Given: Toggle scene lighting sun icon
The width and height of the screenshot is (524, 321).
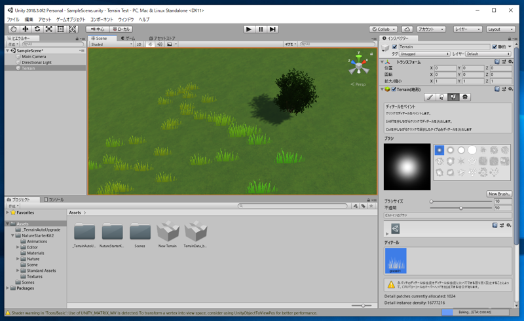Looking at the screenshot, I should coord(150,44).
